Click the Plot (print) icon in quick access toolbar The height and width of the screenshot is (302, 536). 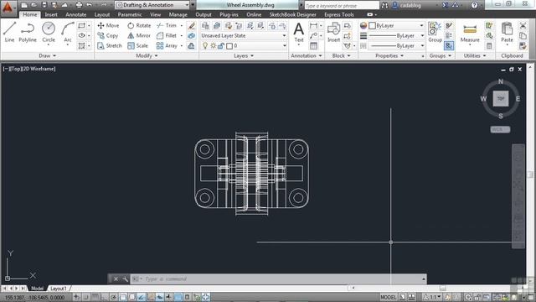click(79, 5)
